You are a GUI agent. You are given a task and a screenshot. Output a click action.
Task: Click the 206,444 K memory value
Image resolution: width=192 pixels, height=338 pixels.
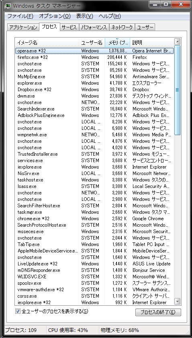point(117,57)
